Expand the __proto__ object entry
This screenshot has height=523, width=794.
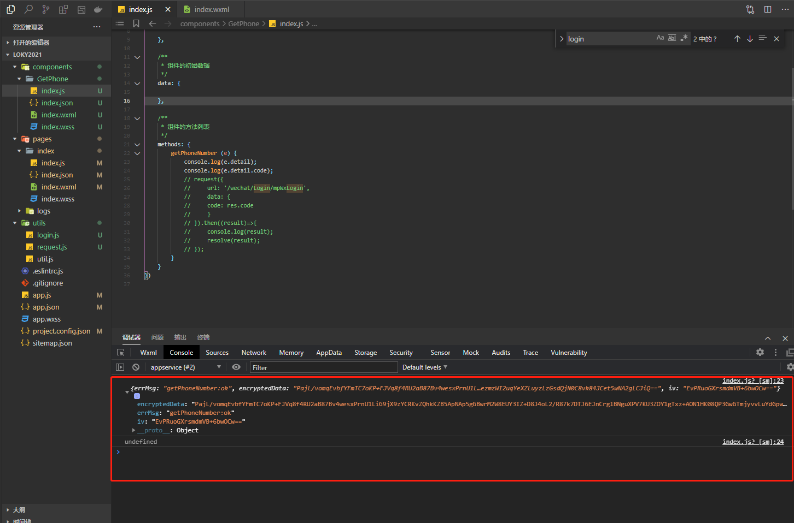click(x=134, y=430)
